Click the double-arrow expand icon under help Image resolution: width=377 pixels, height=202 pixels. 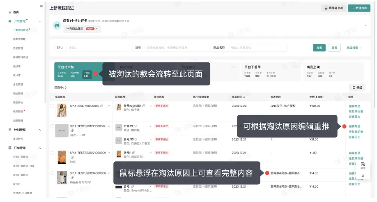[363, 176]
